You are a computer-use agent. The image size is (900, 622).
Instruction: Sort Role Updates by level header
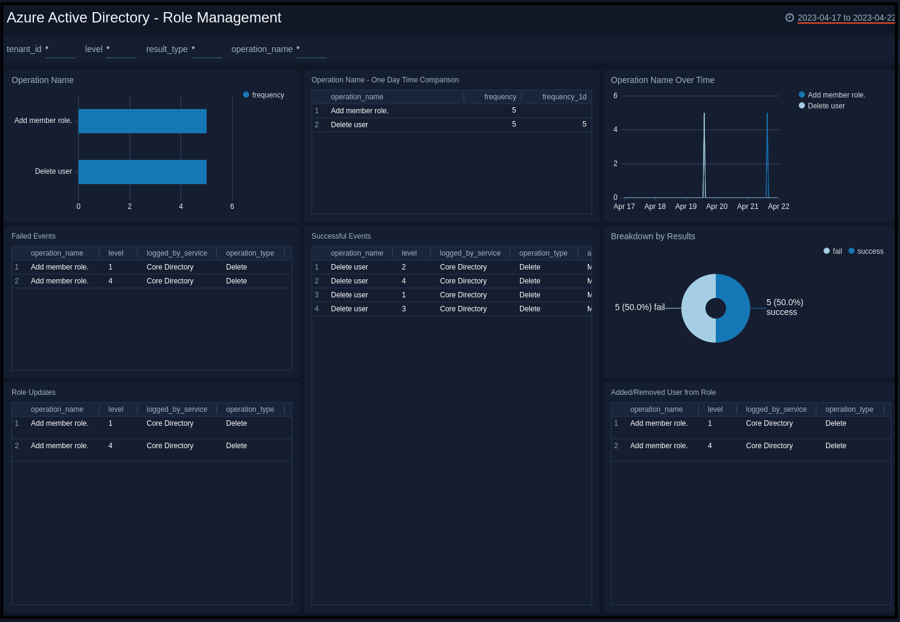pos(116,409)
